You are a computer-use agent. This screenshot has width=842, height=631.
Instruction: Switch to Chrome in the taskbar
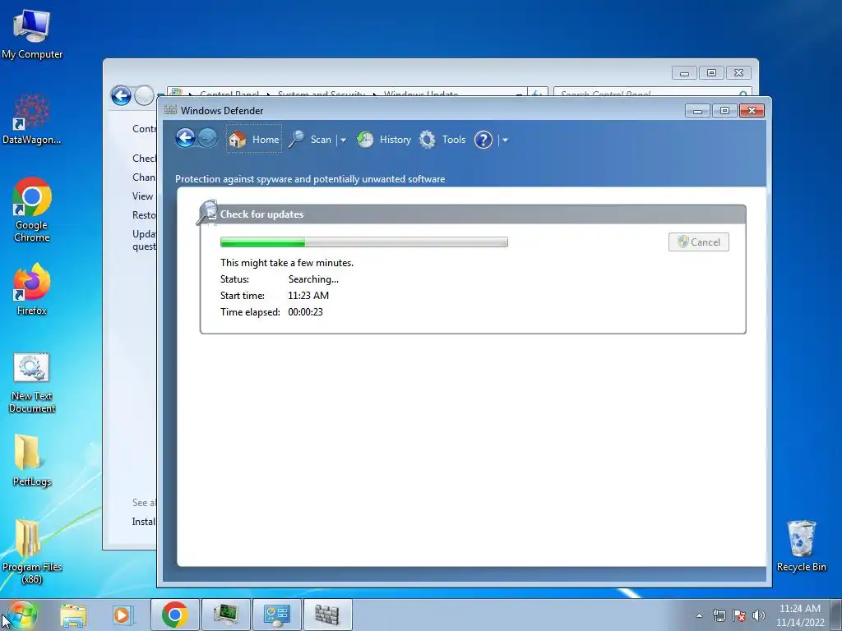coord(175,615)
